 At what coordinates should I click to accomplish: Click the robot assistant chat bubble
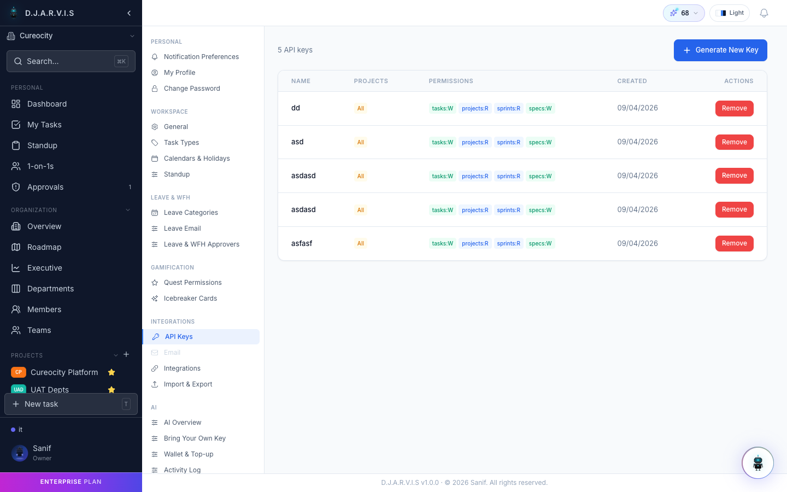[x=757, y=463]
